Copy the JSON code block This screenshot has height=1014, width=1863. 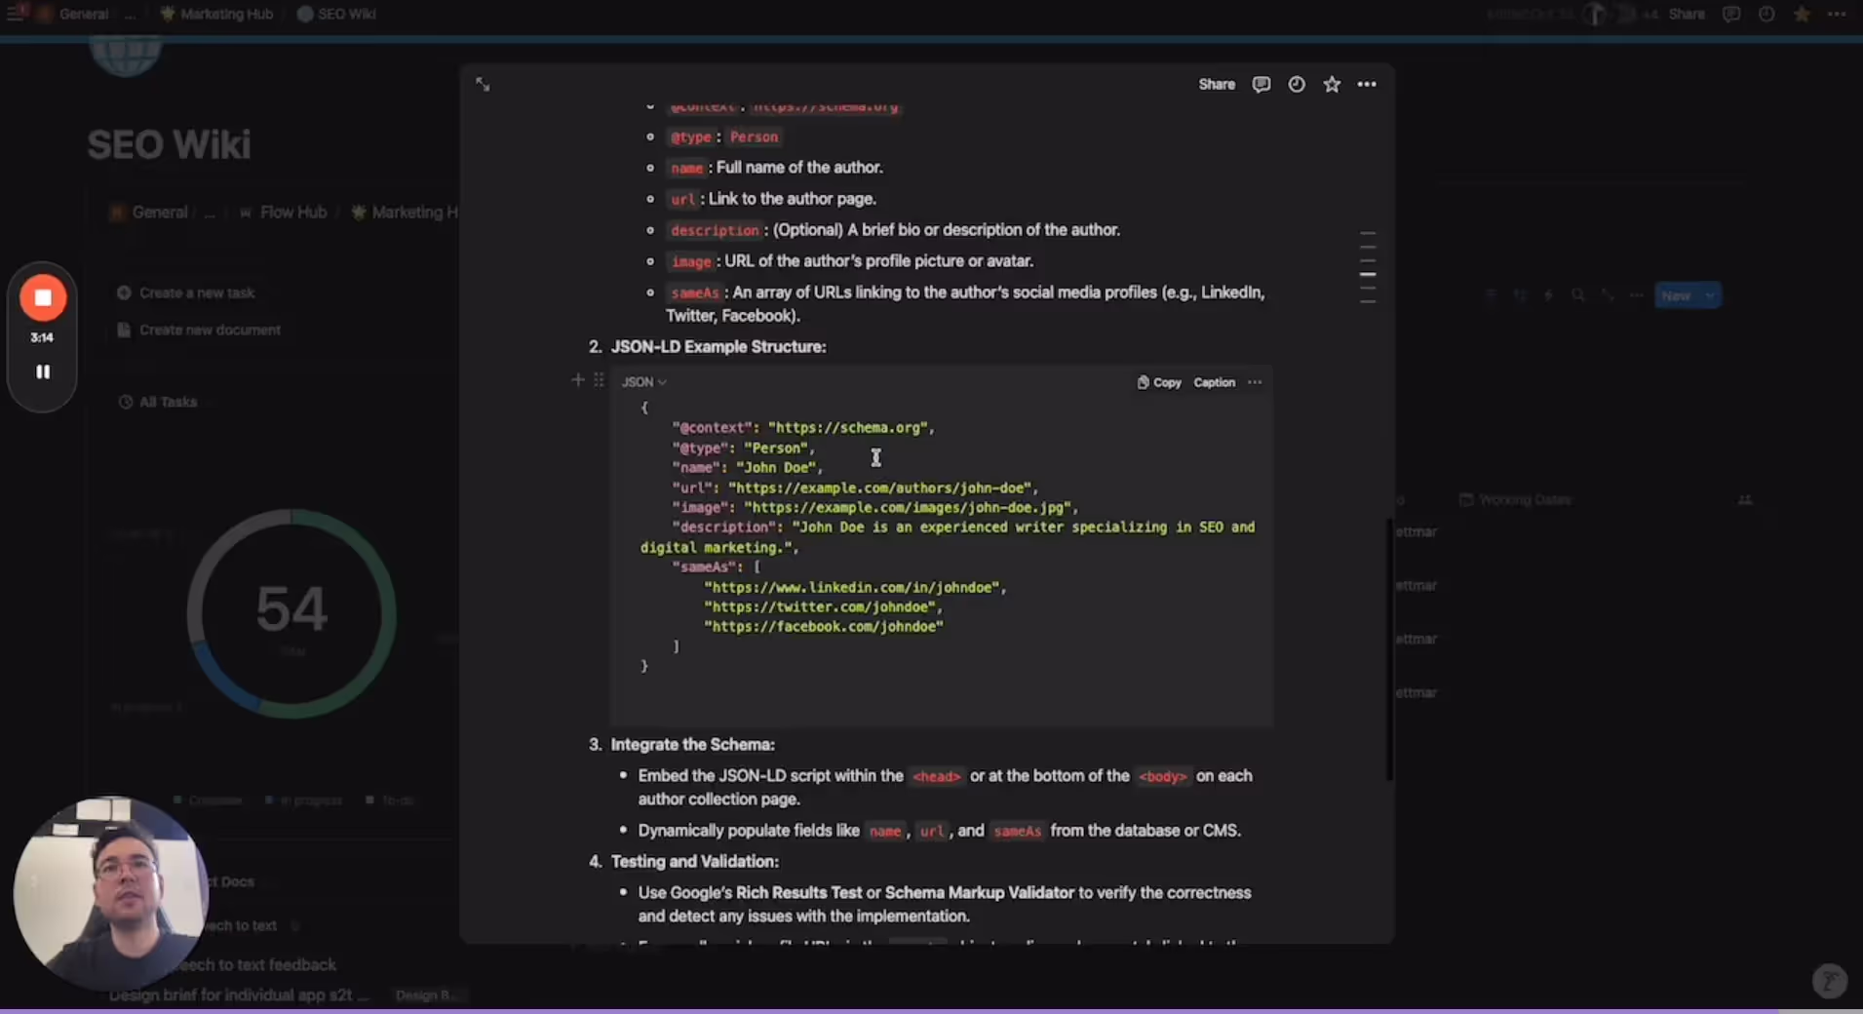click(x=1159, y=382)
